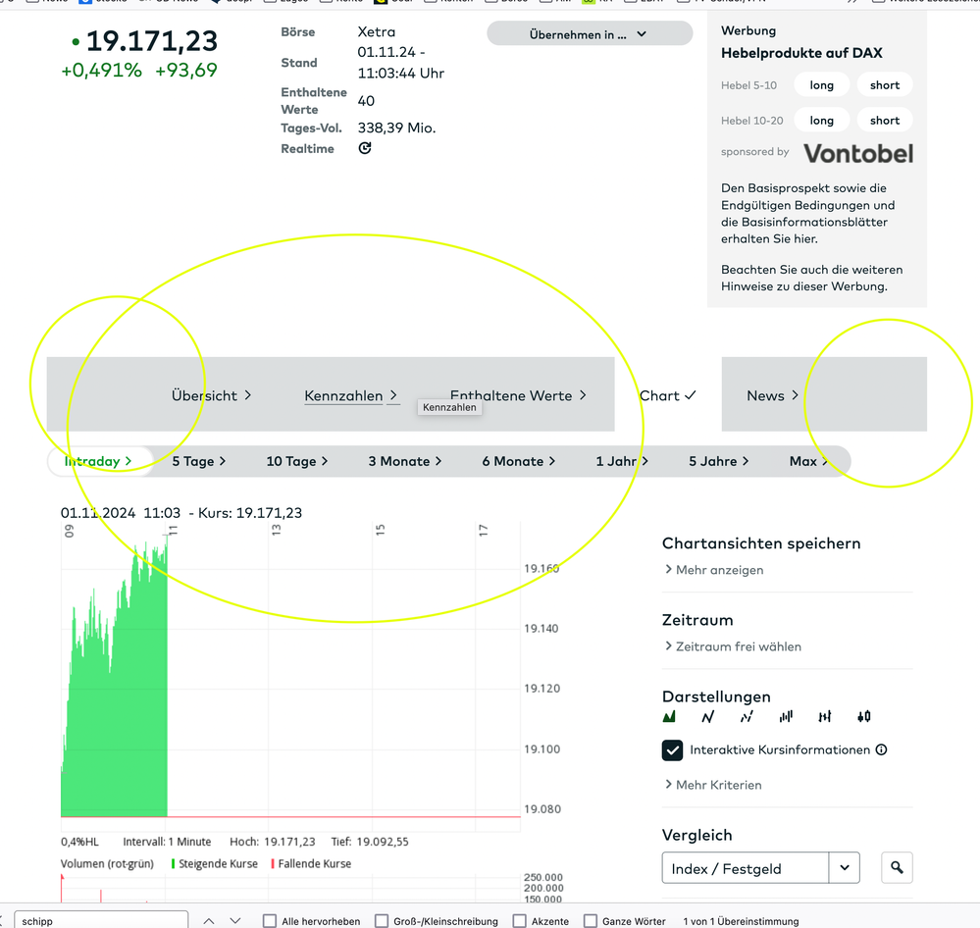
Task: Open the Enthaltene Werte tab
Action: tap(517, 395)
